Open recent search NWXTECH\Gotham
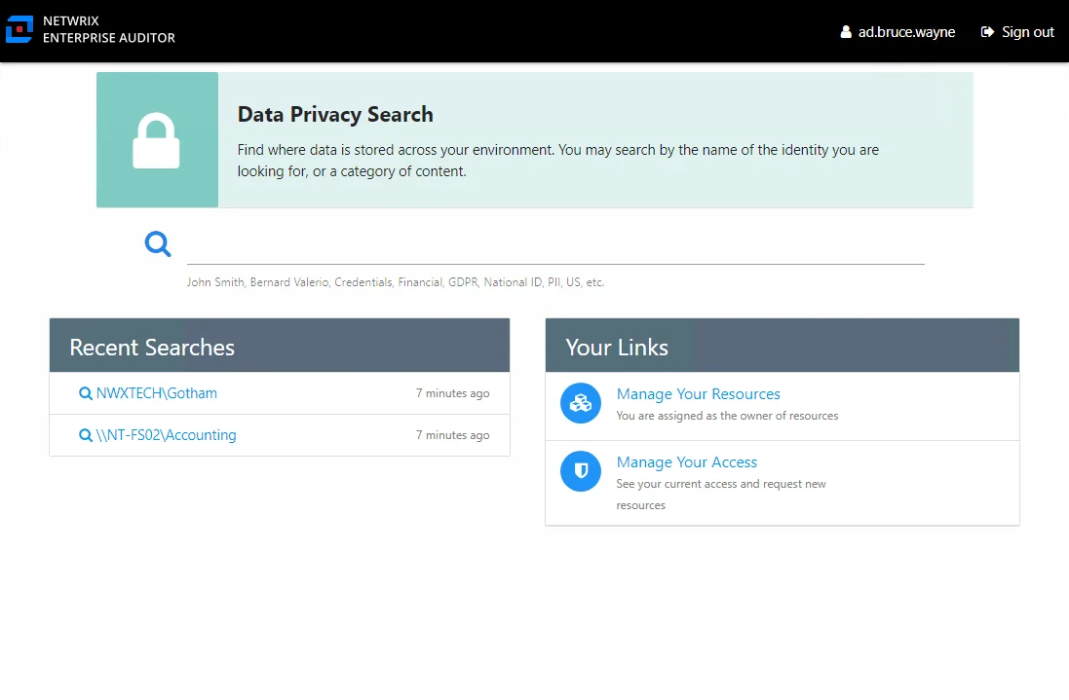 (156, 393)
